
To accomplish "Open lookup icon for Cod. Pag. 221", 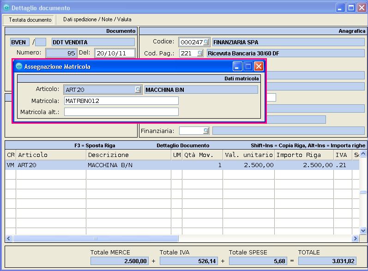I will point(200,53).
